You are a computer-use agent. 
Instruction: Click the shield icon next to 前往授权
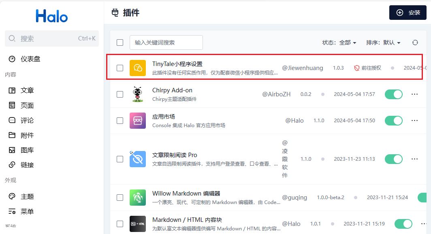tap(357, 68)
